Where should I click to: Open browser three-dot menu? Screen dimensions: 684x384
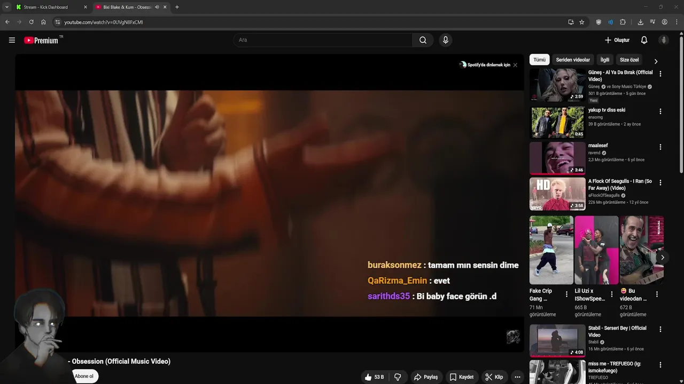(677, 22)
